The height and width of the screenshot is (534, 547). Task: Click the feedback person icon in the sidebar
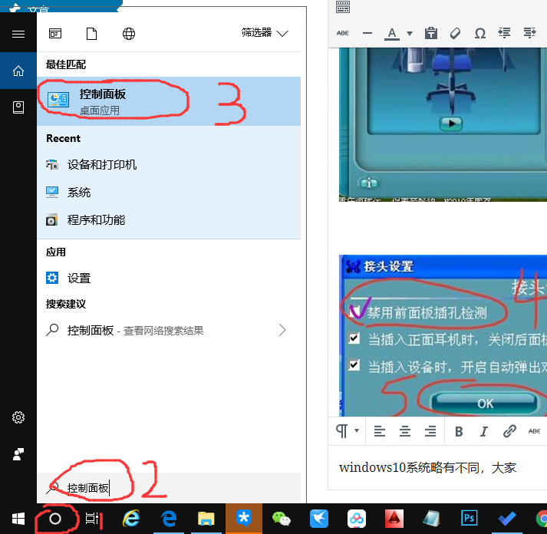(x=18, y=454)
